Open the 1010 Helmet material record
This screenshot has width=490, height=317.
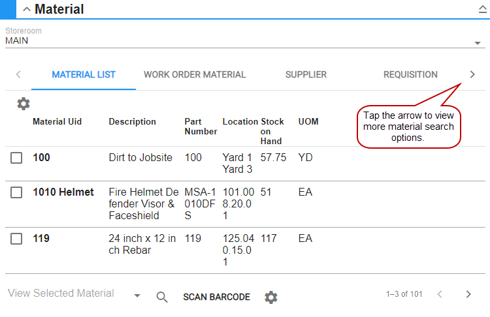pos(63,192)
